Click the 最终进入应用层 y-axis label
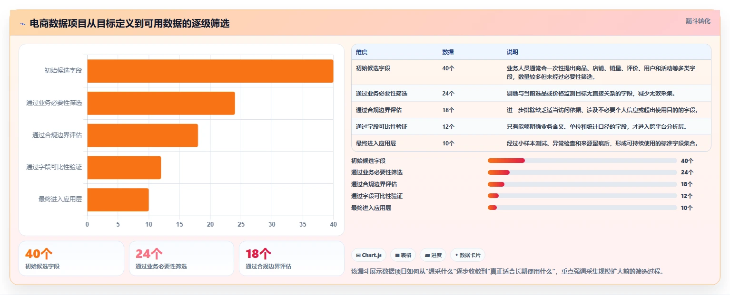 60,200
